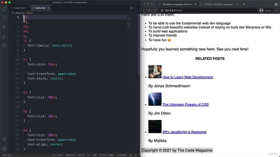Click the center value in h4 rule
Image resolution: width=280 pixels, height=157 pixels.
coord(56,144)
